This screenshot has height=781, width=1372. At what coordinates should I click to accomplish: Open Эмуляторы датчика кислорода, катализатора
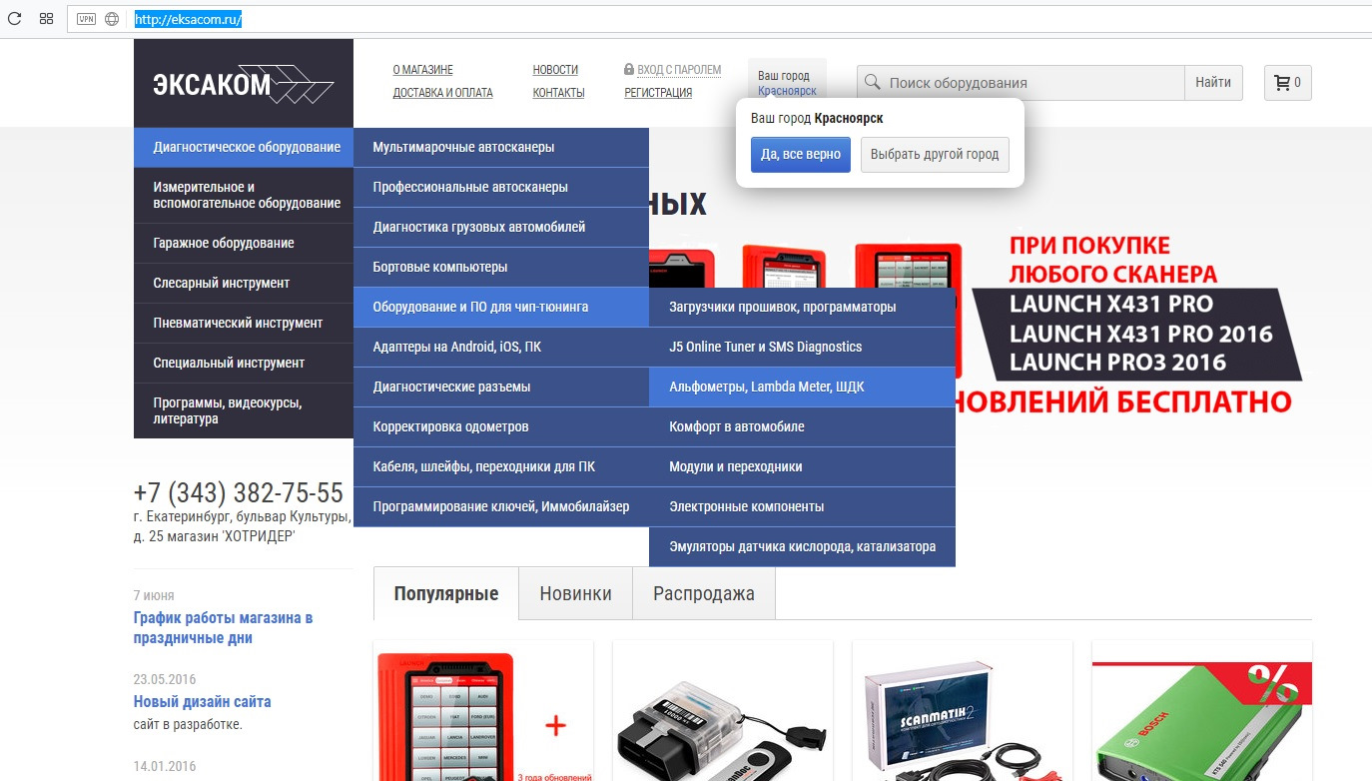(x=802, y=547)
